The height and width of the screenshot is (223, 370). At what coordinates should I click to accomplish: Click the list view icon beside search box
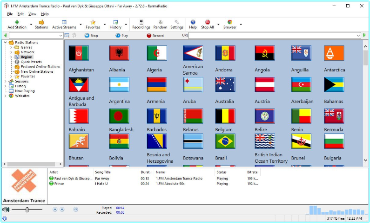[67, 36]
